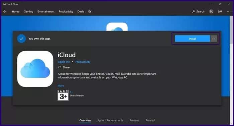Maximize the Microsoft Store window

tap(220, 4)
